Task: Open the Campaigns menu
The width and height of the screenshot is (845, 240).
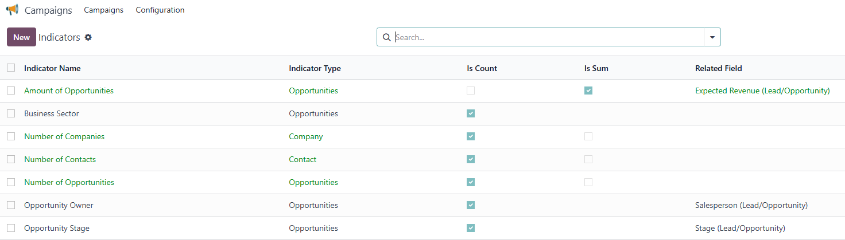Action: (x=103, y=10)
